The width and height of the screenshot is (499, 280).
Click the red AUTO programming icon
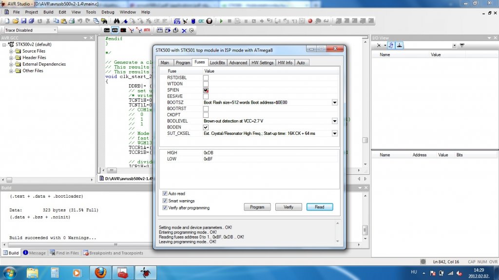[147, 30]
